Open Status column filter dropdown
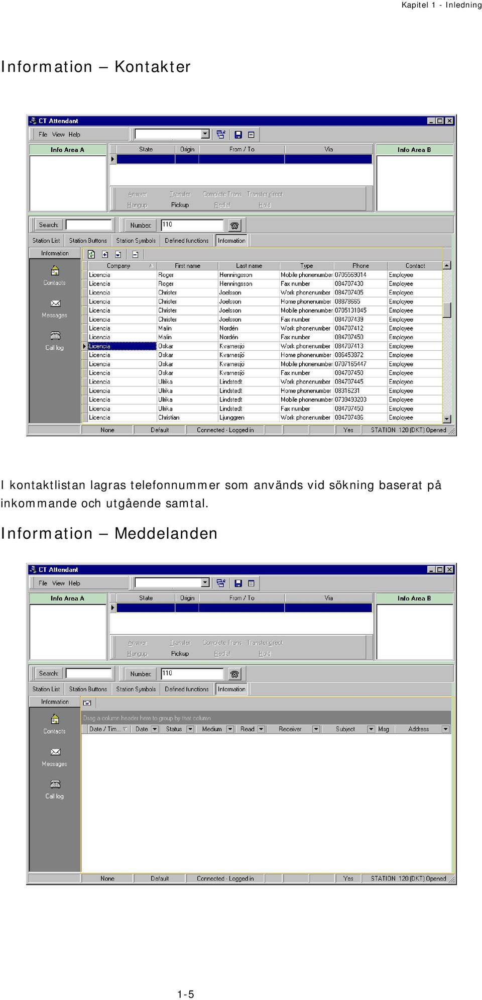482x1000 pixels. coord(190,729)
